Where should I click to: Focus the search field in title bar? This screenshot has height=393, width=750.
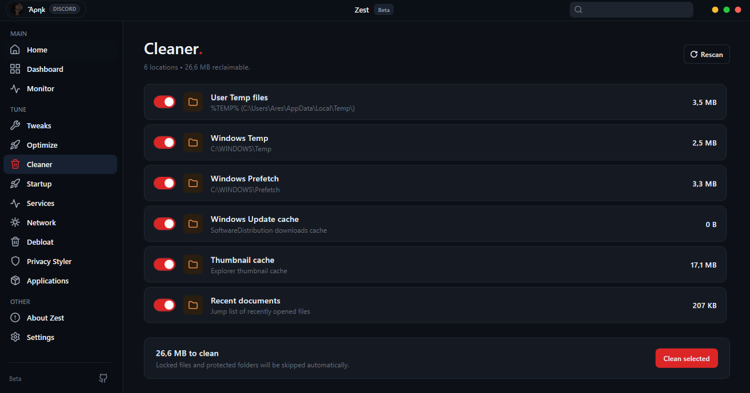pyautogui.click(x=631, y=9)
